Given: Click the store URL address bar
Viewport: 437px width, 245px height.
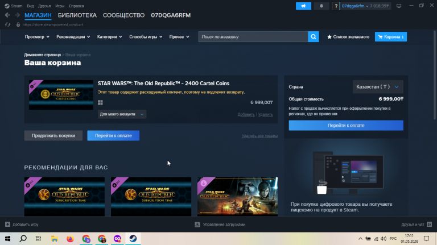Looking at the screenshot, I should (53, 24).
